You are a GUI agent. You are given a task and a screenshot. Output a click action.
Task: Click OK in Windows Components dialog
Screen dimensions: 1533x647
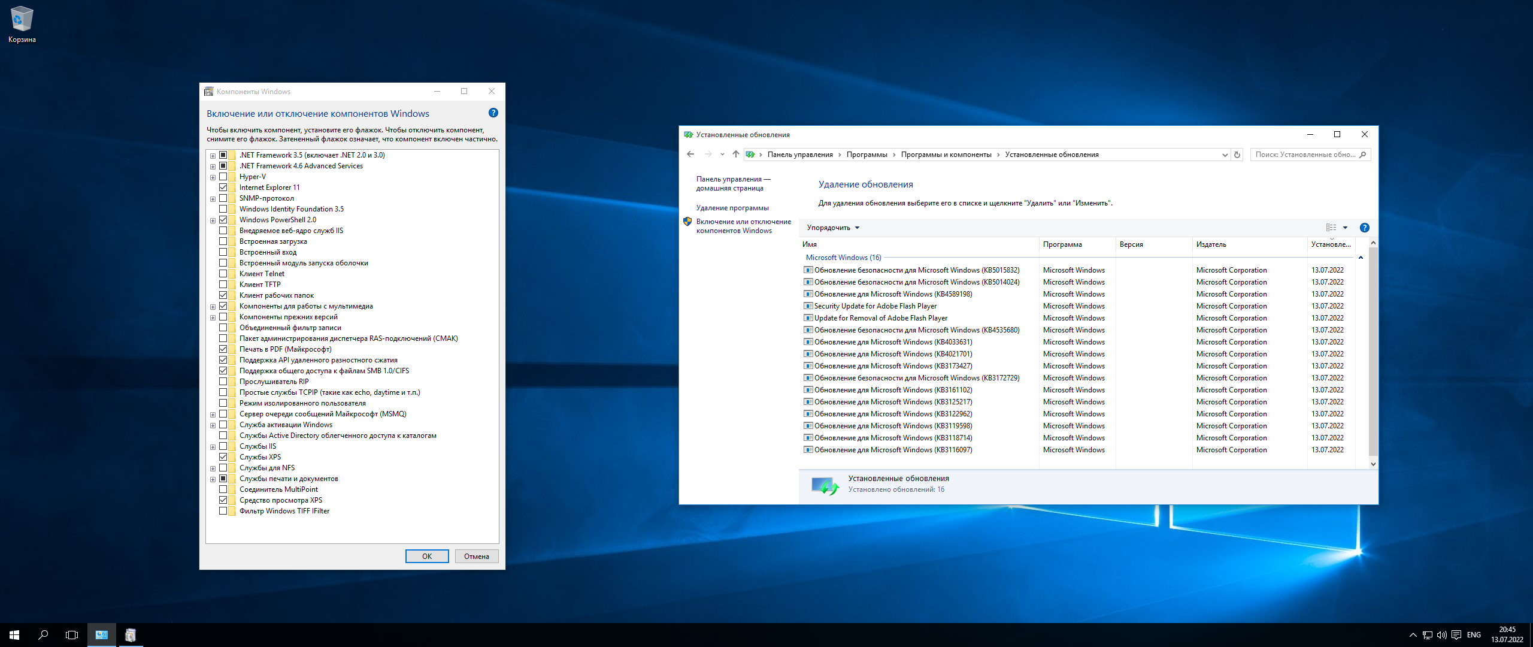[x=427, y=557]
